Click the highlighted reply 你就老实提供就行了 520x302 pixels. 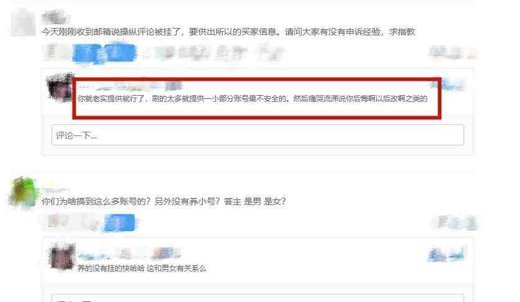(x=253, y=99)
